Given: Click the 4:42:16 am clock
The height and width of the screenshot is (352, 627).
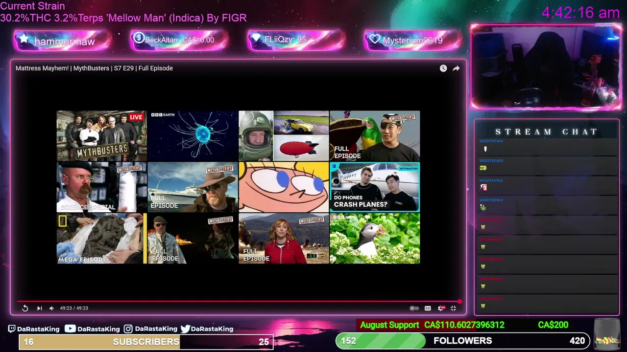Looking at the screenshot, I should tap(581, 13).
